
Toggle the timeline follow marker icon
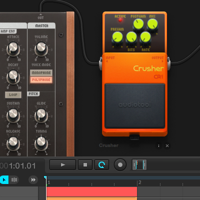coord(139,165)
